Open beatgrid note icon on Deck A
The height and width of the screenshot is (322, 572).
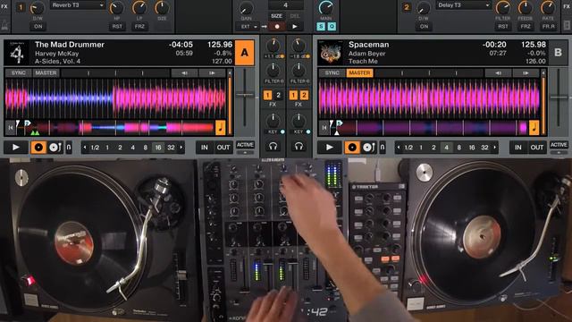(221, 127)
